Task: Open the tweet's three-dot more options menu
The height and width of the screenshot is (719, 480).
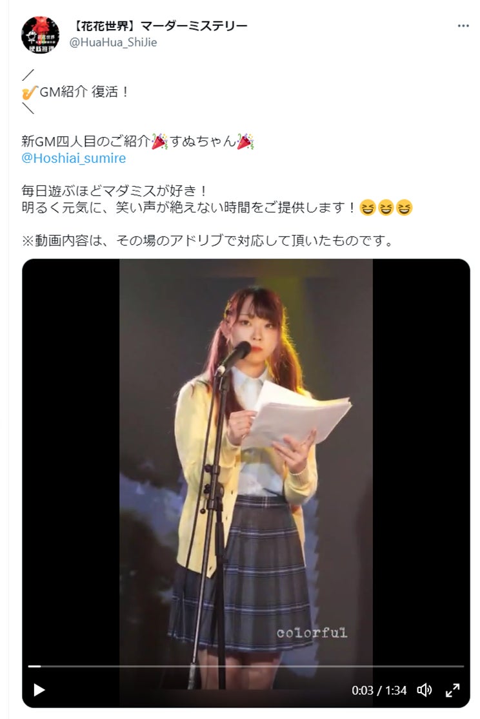Action: (x=463, y=26)
